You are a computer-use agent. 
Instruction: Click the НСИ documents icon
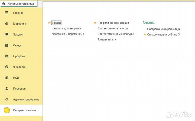pos(7,78)
